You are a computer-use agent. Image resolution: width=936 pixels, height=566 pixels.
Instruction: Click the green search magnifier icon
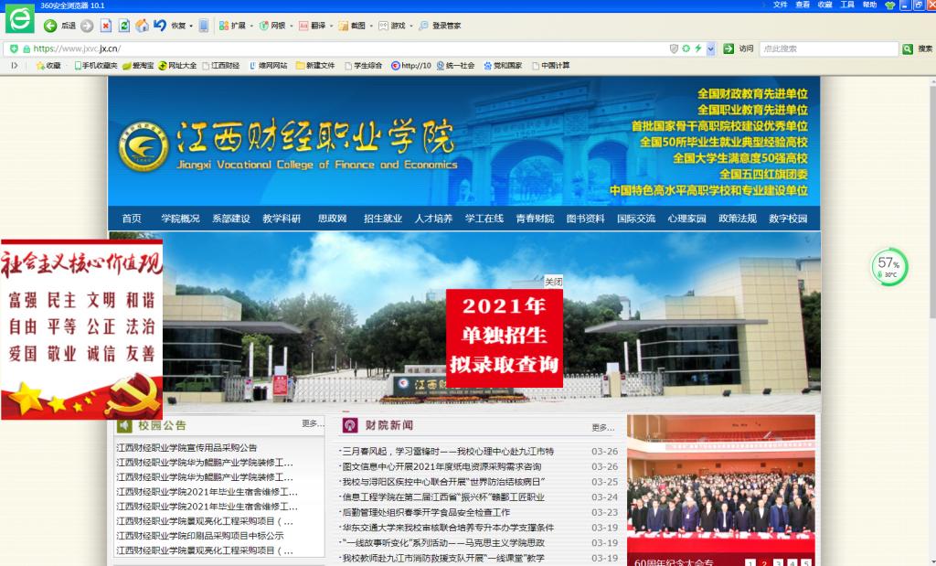[908, 48]
